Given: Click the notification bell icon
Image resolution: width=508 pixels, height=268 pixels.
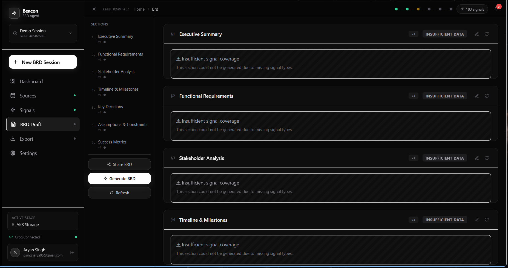Looking at the screenshot, I should click(496, 9).
